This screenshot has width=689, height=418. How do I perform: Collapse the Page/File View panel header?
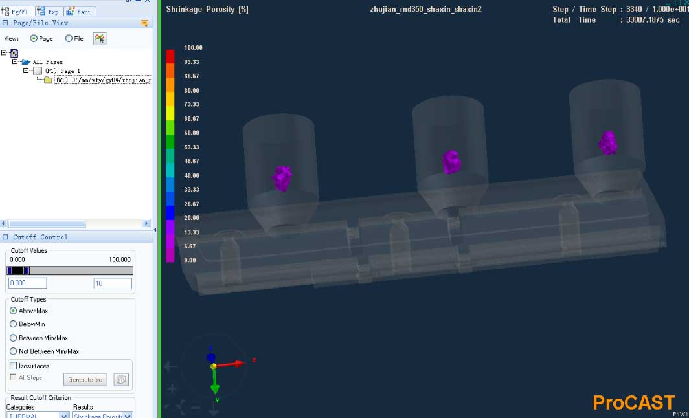6,23
